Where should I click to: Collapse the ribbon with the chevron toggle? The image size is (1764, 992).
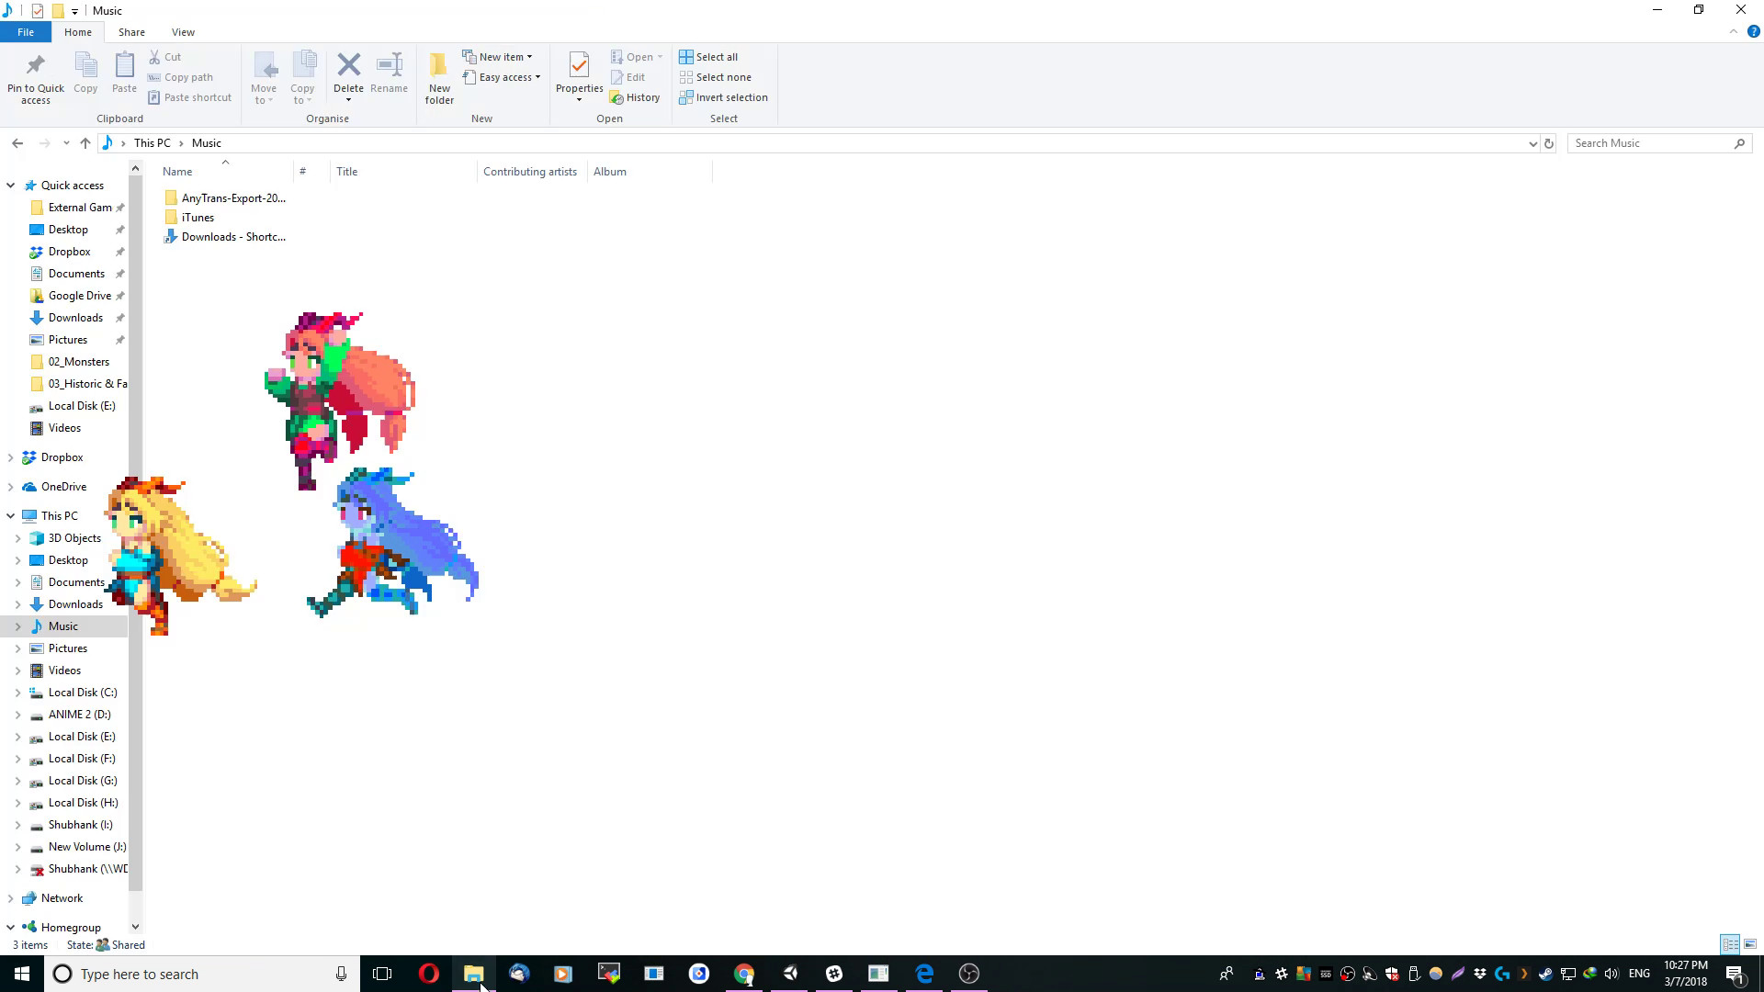pyautogui.click(x=1734, y=31)
